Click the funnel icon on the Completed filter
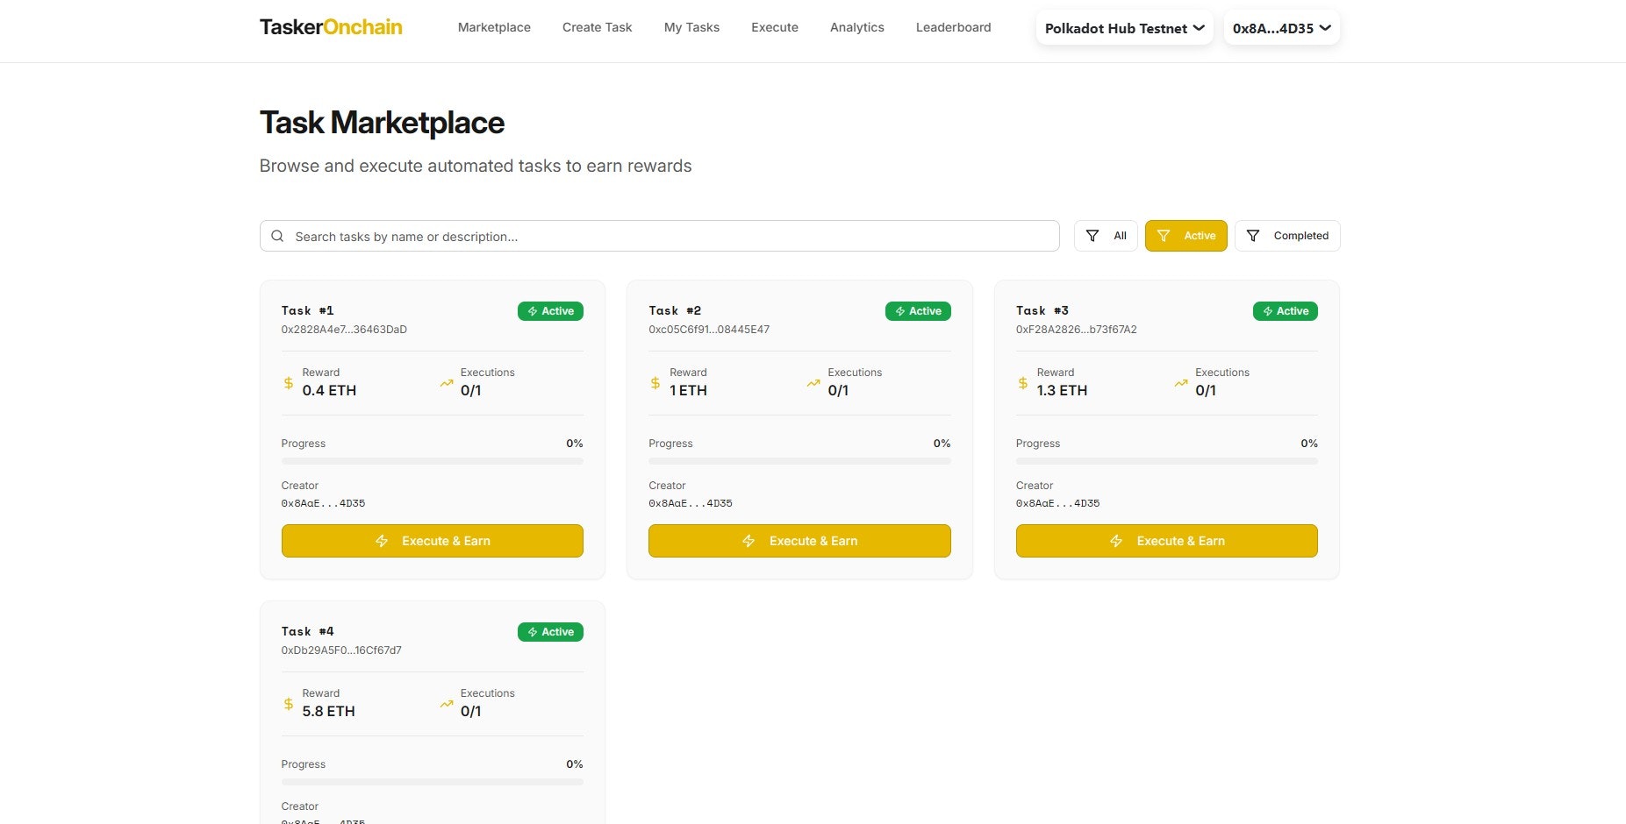The image size is (1626, 824). (x=1253, y=236)
